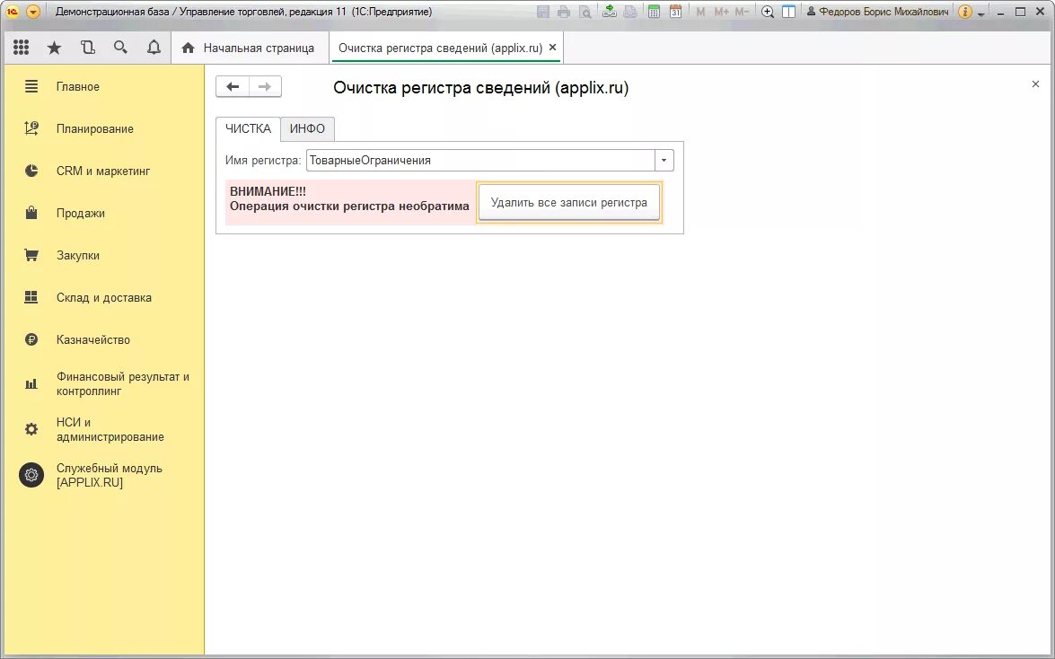The image size is (1055, 659).
Task: Toggle the panel layout icon
Action: (x=789, y=12)
